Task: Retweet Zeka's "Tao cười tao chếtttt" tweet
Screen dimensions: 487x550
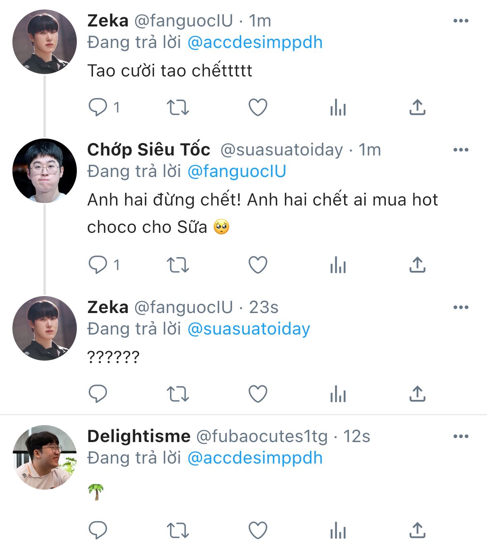Action: (178, 108)
